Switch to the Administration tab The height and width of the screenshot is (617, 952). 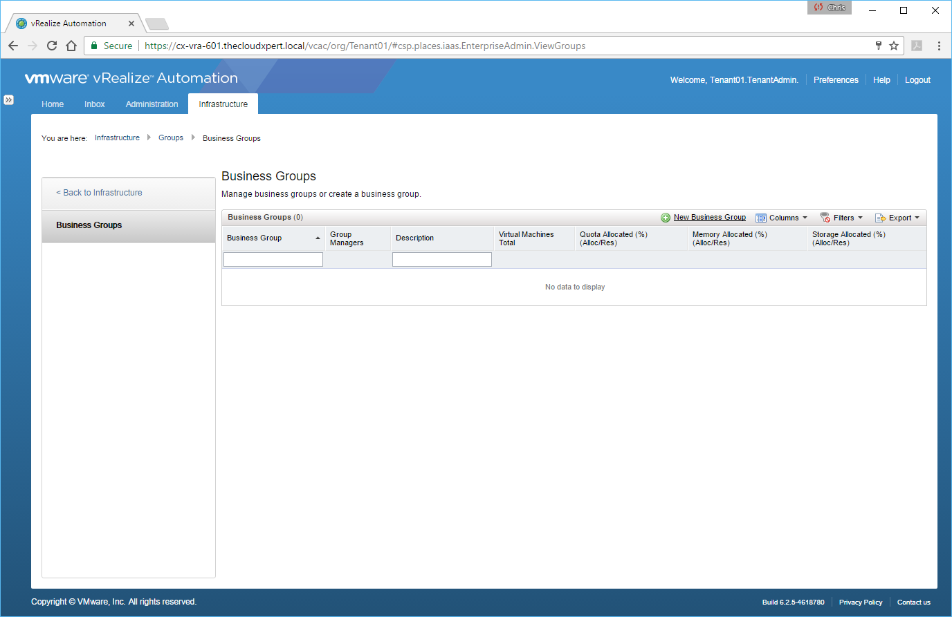pyautogui.click(x=152, y=104)
